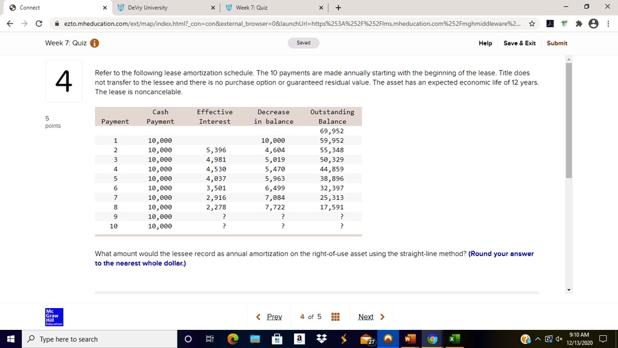Click Save & Exit
The height and width of the screenshot is (348, 618).
pos(520,43)
